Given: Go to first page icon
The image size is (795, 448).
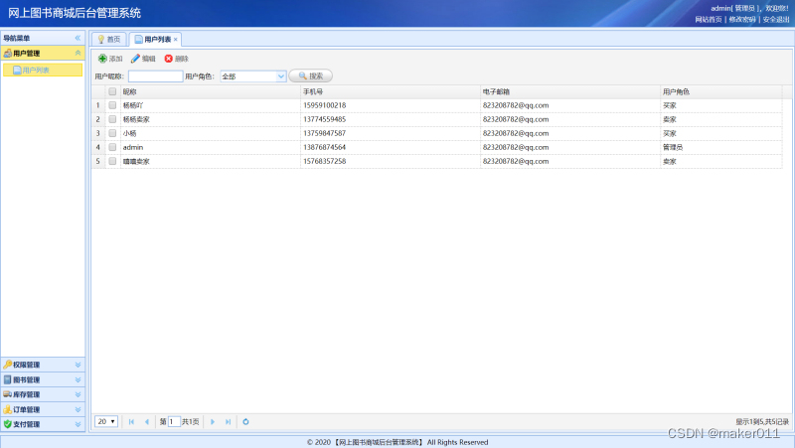Looking at the screenshot, I should [x=131, y=421].
